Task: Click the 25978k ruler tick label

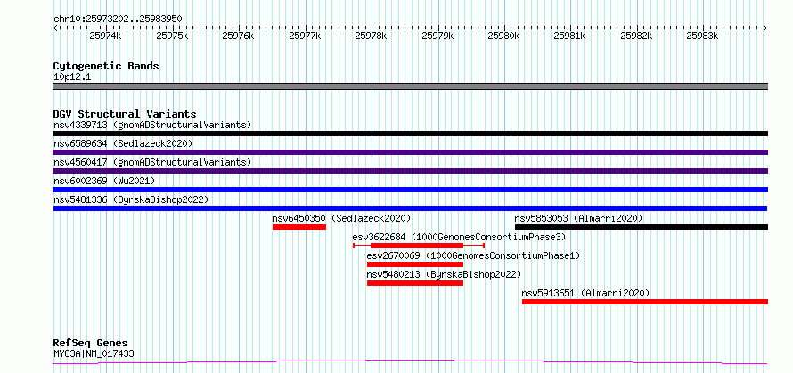Action: (x=371, y=36)
